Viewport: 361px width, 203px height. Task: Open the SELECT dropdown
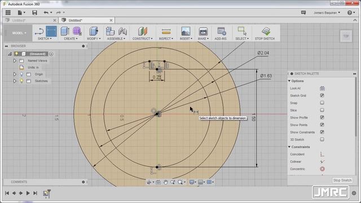(242, 39)
